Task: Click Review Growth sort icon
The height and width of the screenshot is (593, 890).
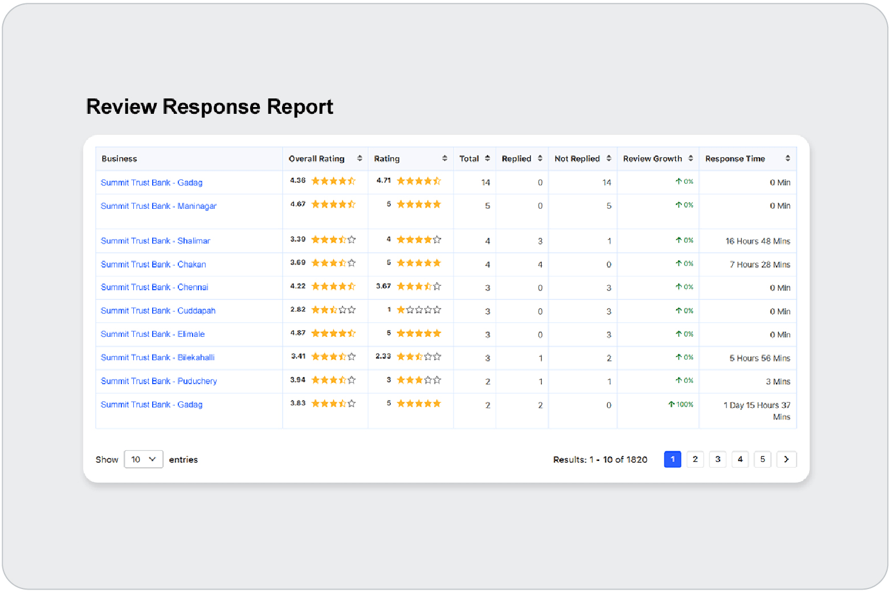Action: click(x=690, y=159)
